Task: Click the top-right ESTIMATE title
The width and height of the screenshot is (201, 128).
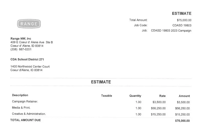Action: (x=182, y=14)
